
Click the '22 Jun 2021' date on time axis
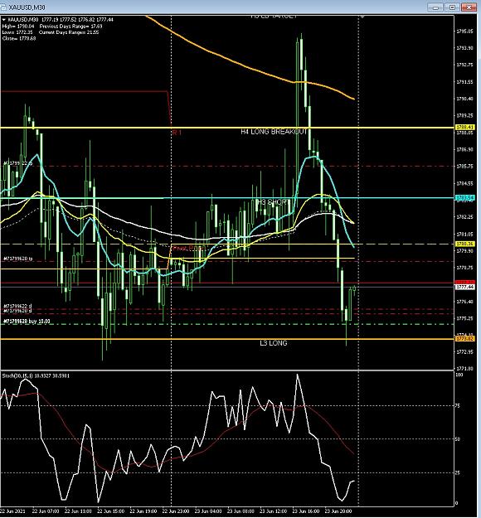pos(12,511)
